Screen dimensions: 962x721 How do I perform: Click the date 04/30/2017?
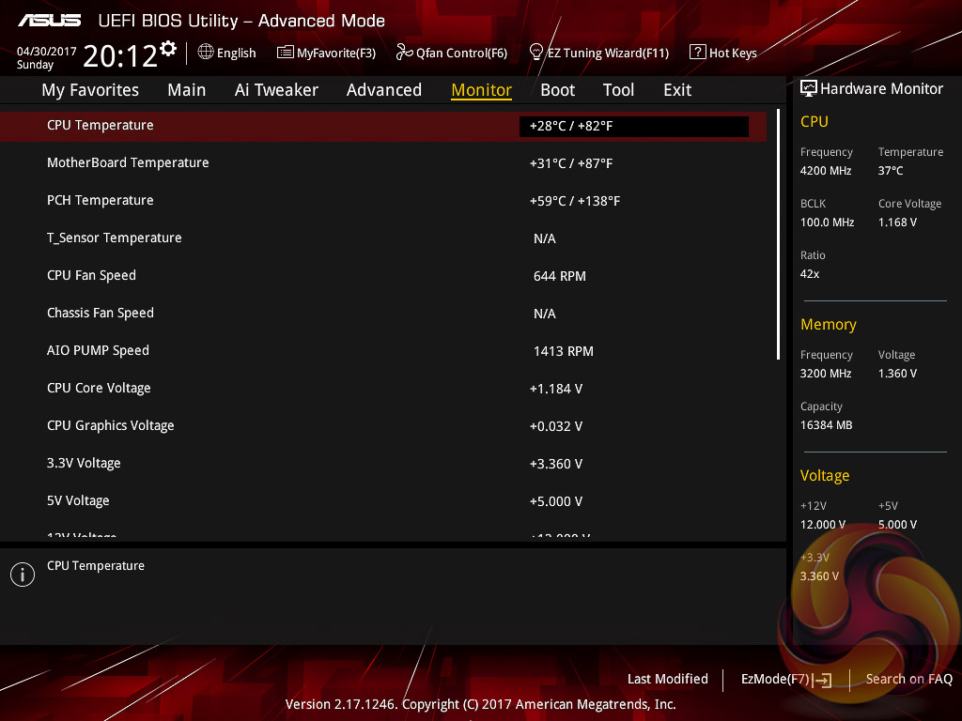(47, 52)
